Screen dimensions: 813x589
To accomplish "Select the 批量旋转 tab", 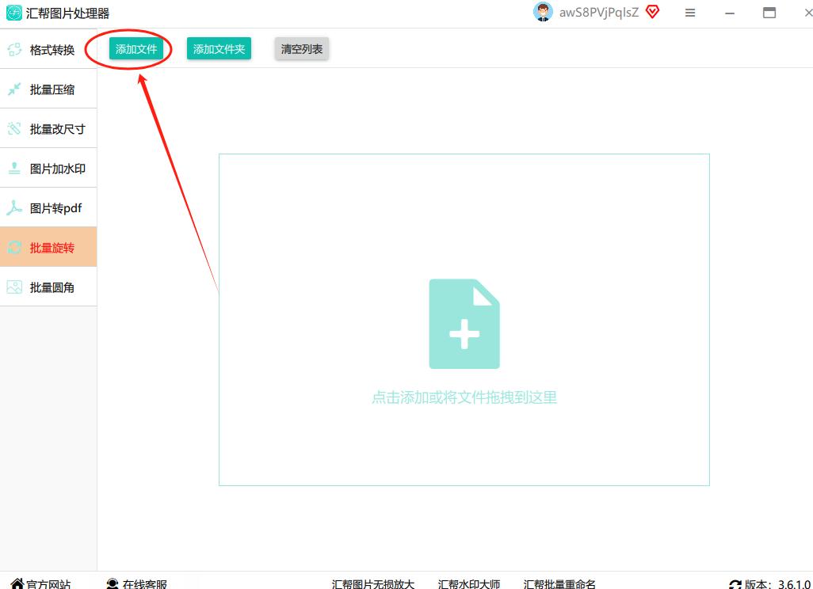I will click(x=48, y=247).
